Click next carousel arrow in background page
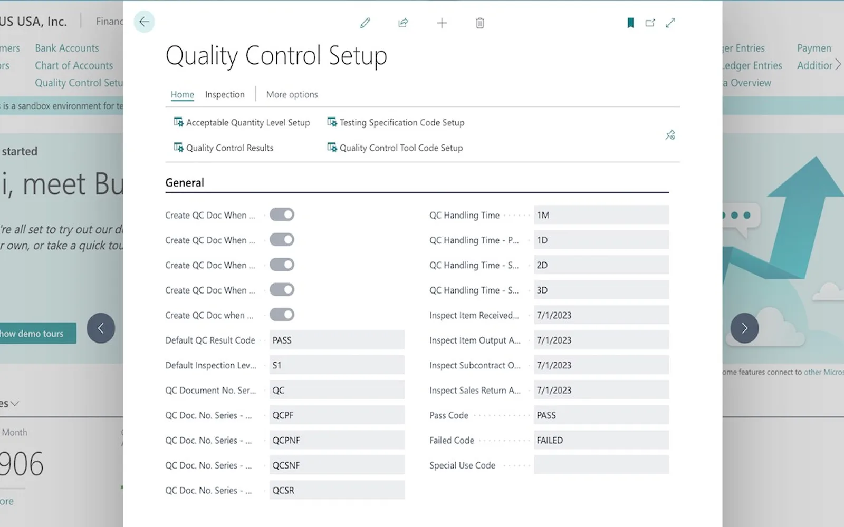Image resolution: width=844 pixels, height=527 pixels. point(744,328)
